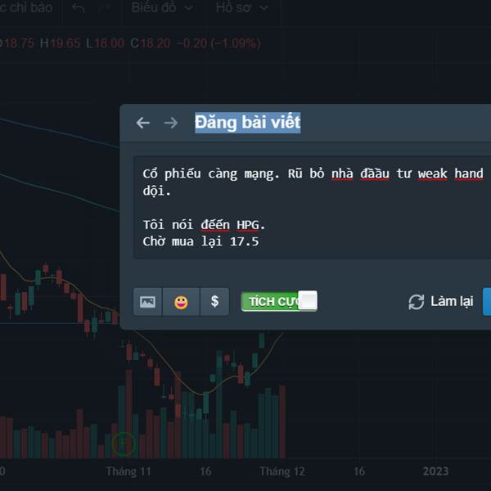Screen dimensions: 491x491
Task: Open the chỉ báo indicators menu
Action: 26,7
